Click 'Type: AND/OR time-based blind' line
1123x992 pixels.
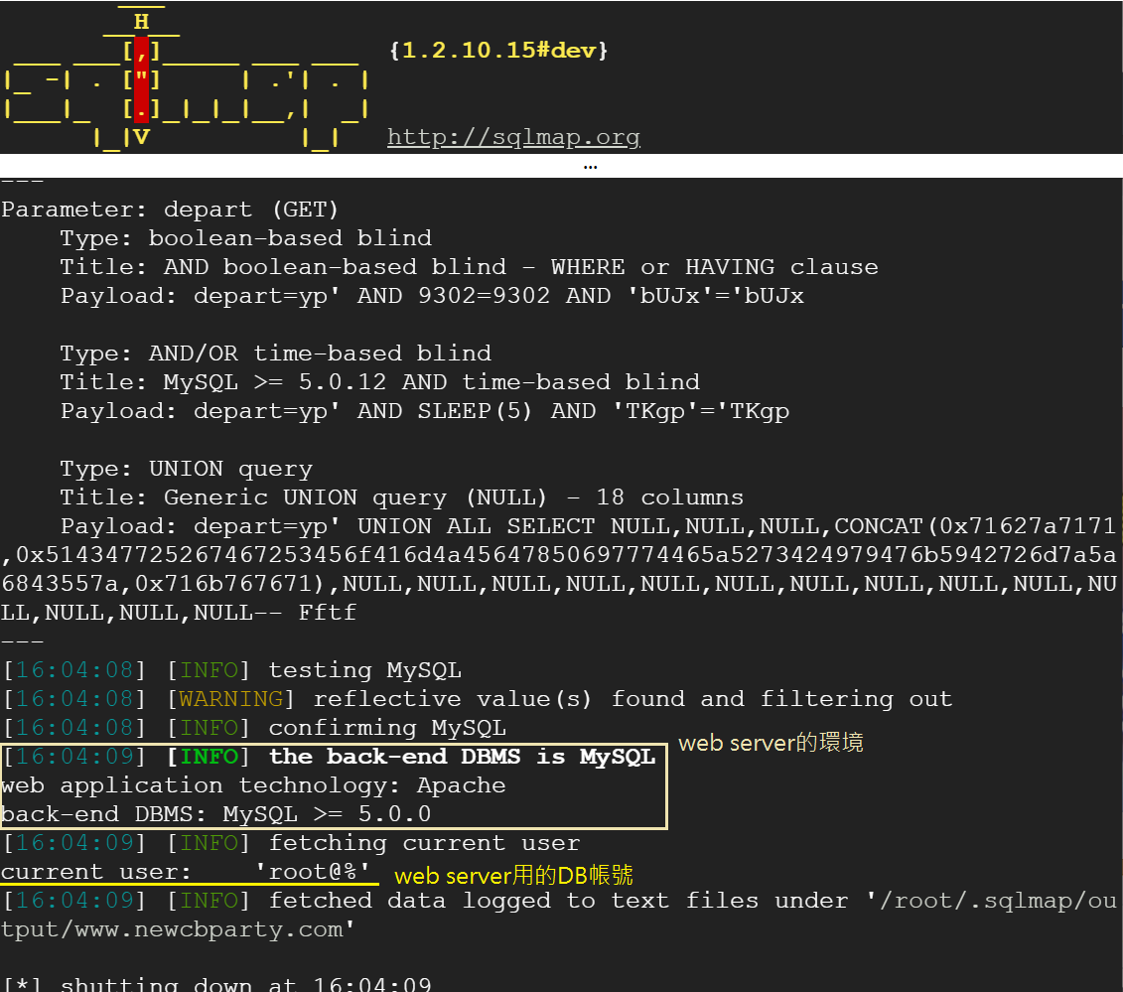tap(276, 354)
